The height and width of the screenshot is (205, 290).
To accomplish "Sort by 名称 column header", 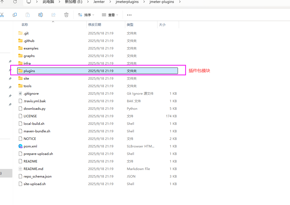I will 25,25.
